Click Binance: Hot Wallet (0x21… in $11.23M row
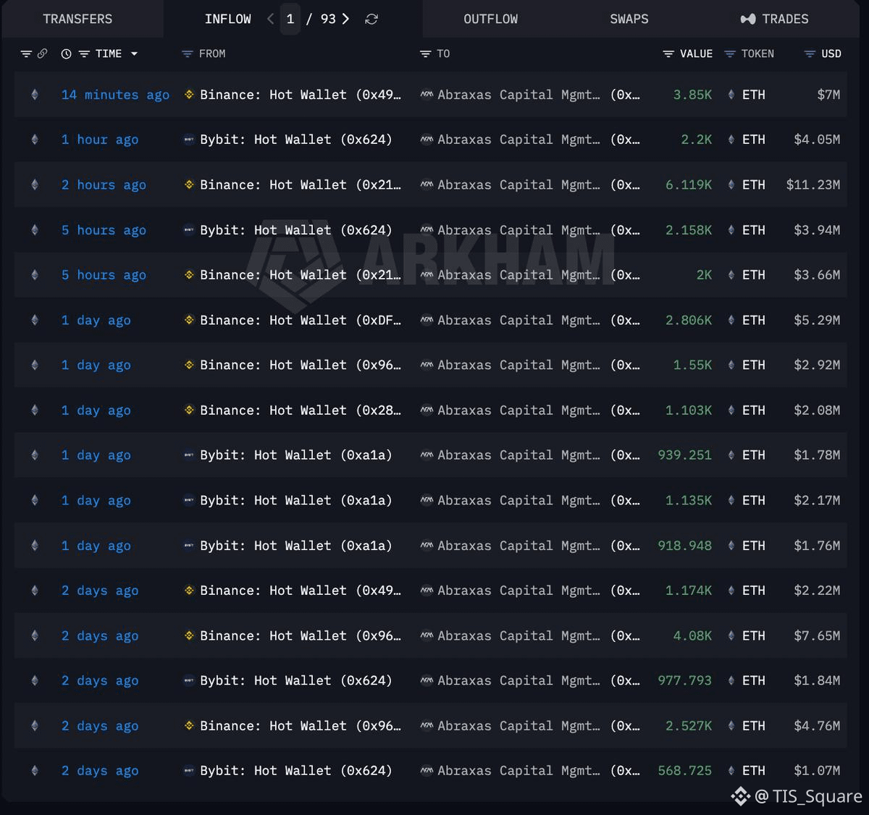 tap(300, 185)
